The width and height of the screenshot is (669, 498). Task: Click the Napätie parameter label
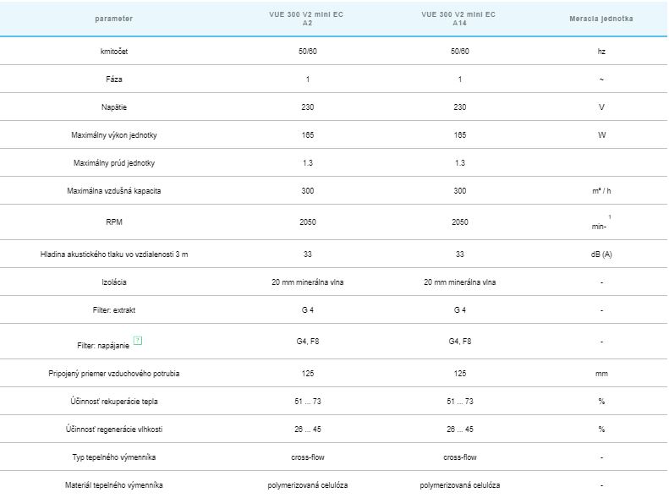(114, 107)
